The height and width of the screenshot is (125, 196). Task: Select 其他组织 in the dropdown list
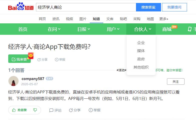click(141, 67)
